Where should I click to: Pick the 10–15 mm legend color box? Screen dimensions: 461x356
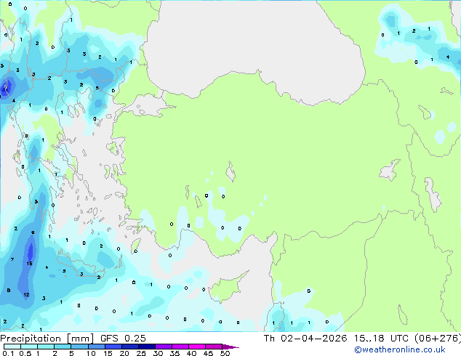[96, 347]
